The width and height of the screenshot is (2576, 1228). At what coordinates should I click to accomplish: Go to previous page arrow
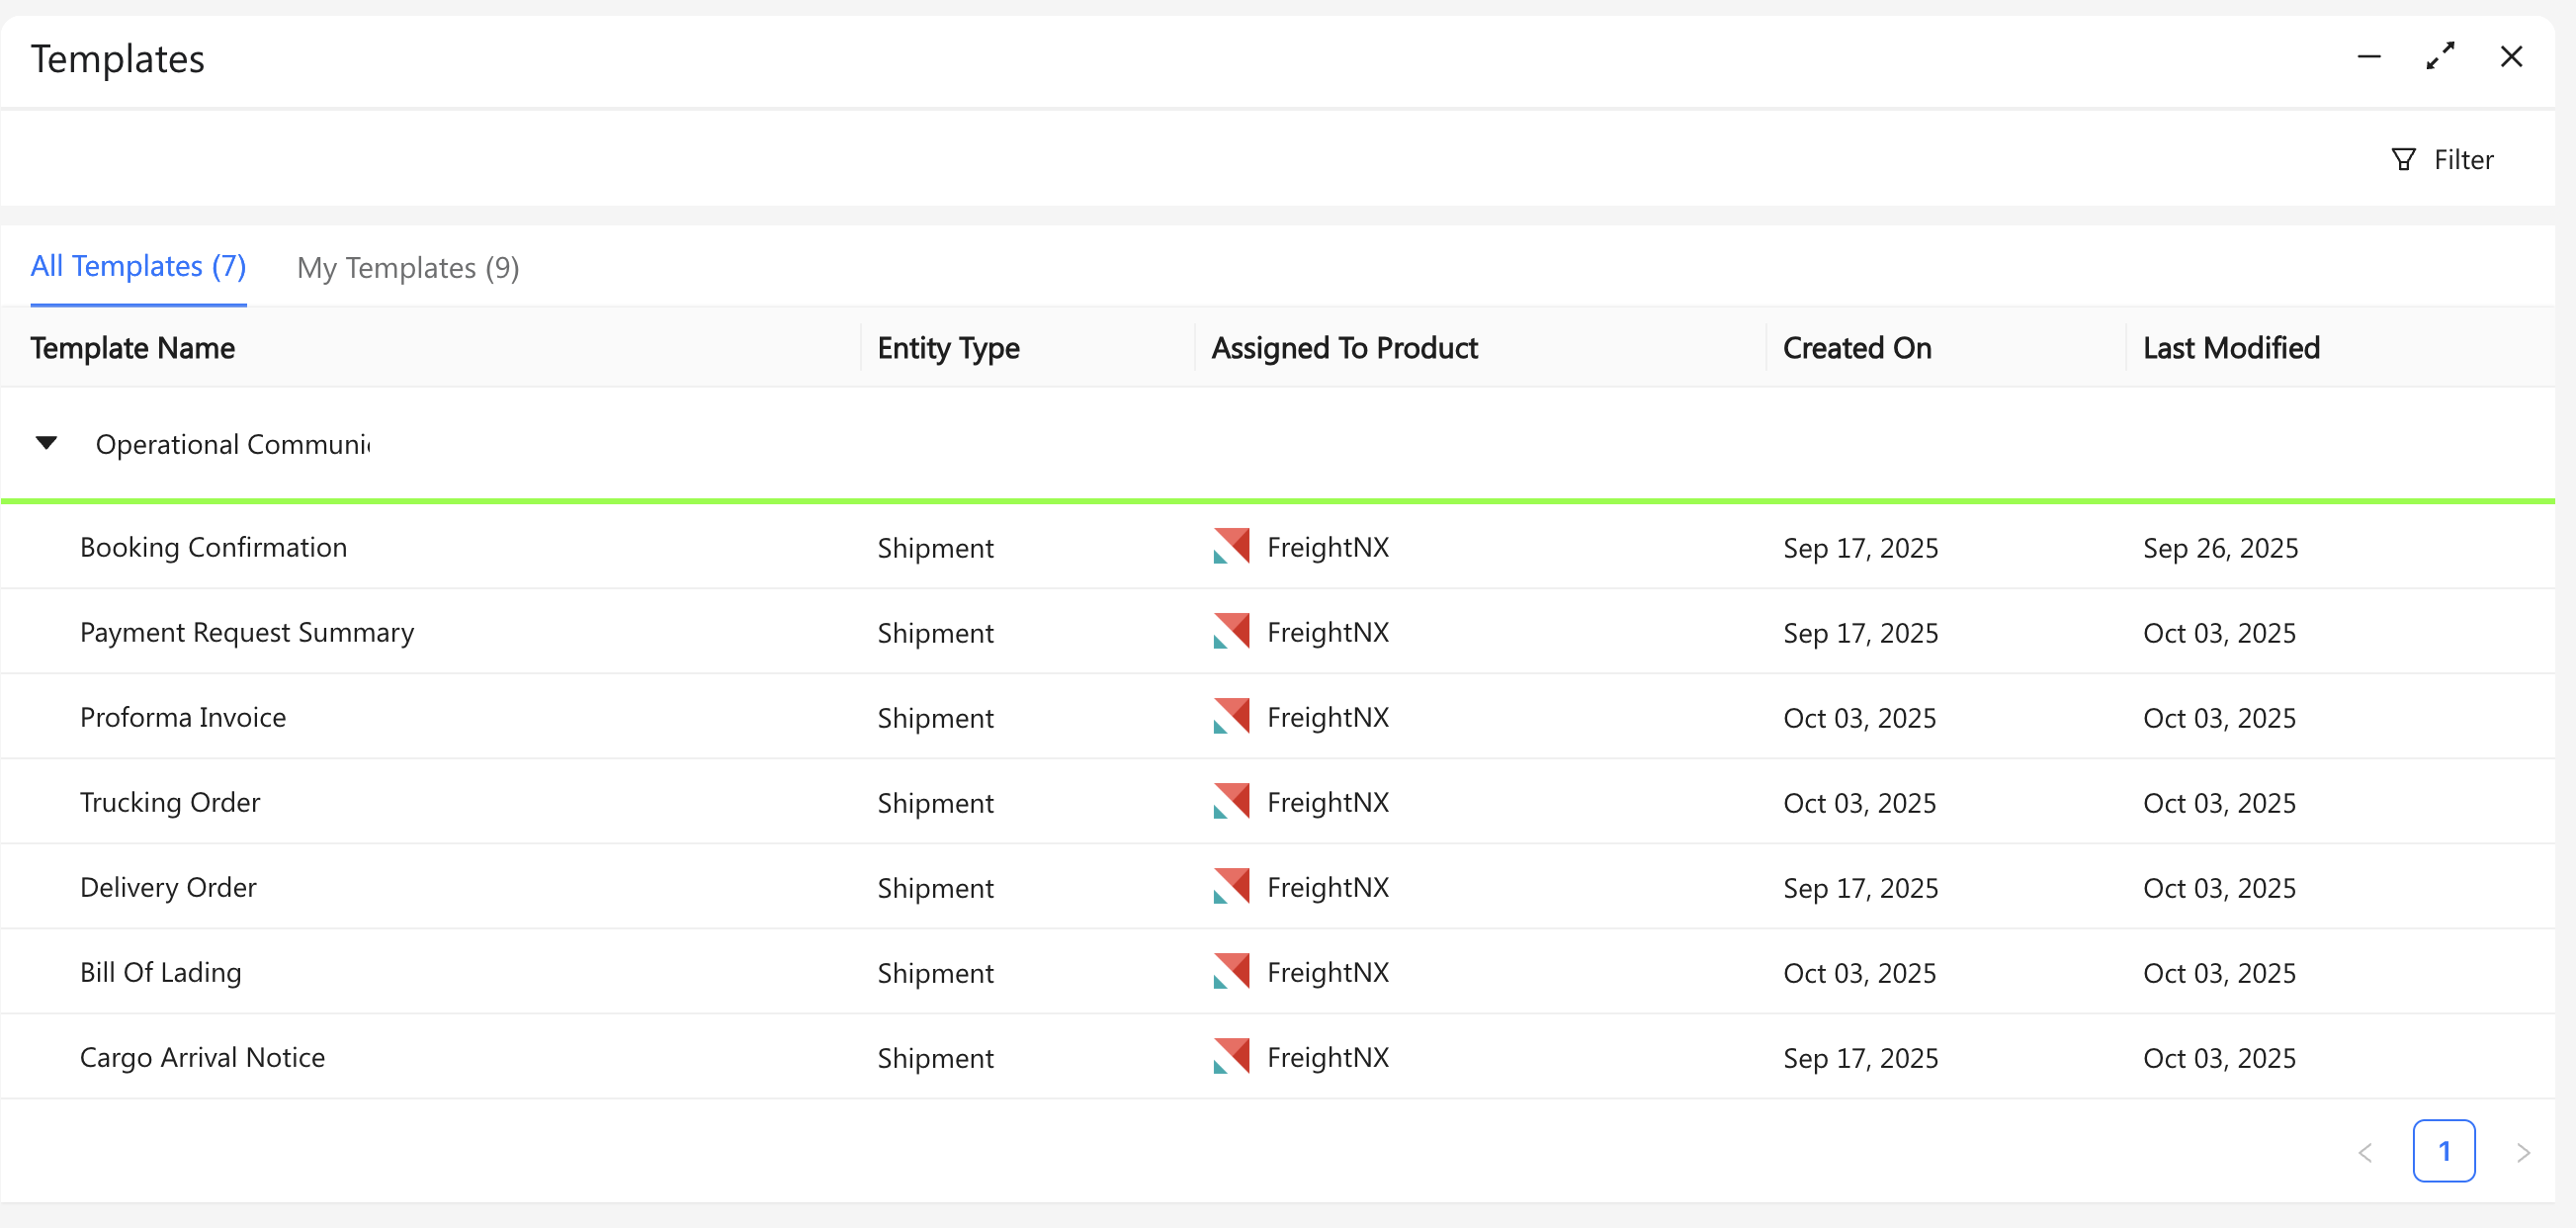(2365, 1152)
